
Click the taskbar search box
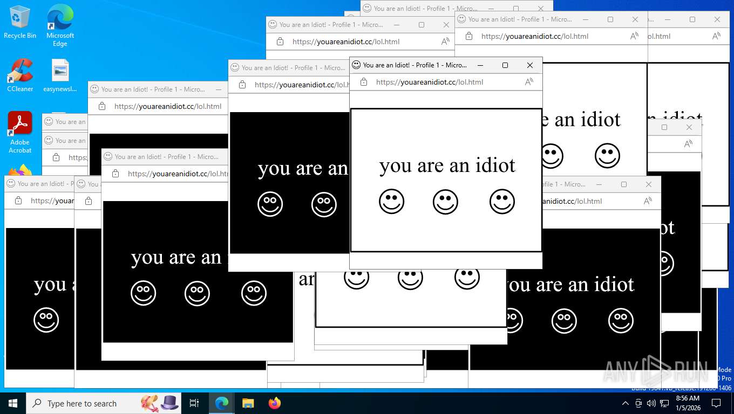coord(104,403)
